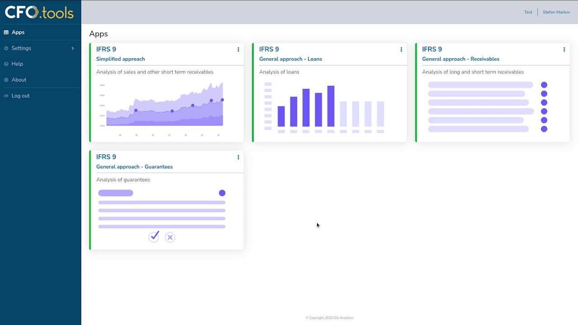Open the About menu item
Viewport: 578px width, 325px height.
pos(41,80)
